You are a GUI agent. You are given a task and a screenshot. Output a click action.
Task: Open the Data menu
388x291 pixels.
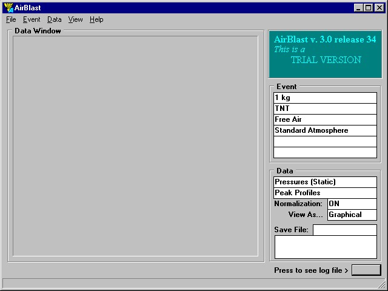tap(54, 19)
